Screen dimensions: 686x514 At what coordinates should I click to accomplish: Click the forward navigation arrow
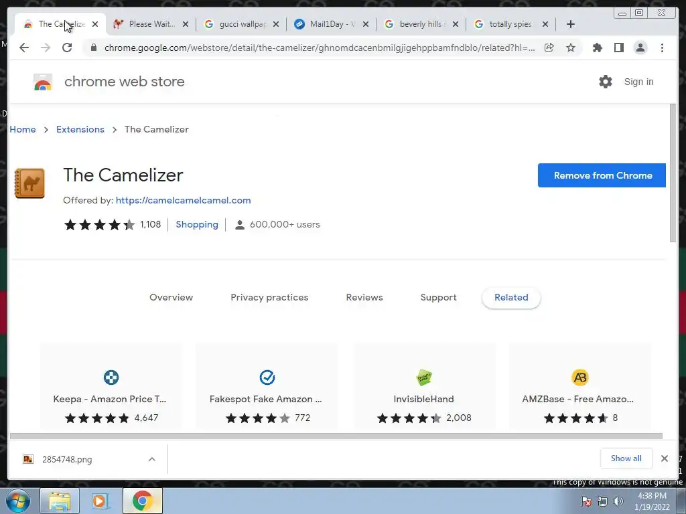(46, 48)
